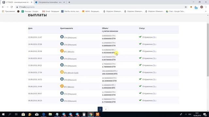Show hidden system tray icons
209x117 pixels.
186,114
